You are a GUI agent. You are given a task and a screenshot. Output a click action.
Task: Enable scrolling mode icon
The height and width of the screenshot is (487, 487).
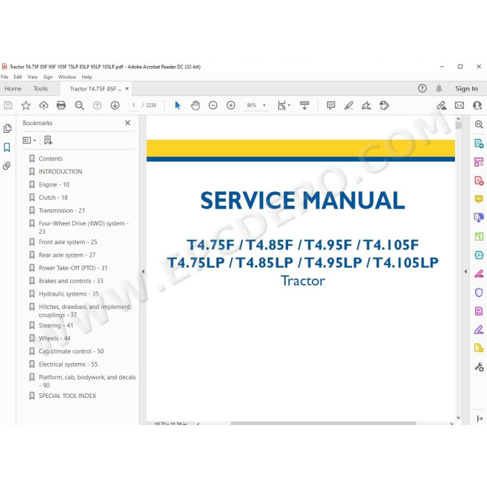pos(305,106)
